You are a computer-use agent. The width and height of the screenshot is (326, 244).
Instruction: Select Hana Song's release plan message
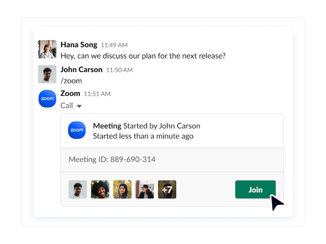click(x=143, y=56)
